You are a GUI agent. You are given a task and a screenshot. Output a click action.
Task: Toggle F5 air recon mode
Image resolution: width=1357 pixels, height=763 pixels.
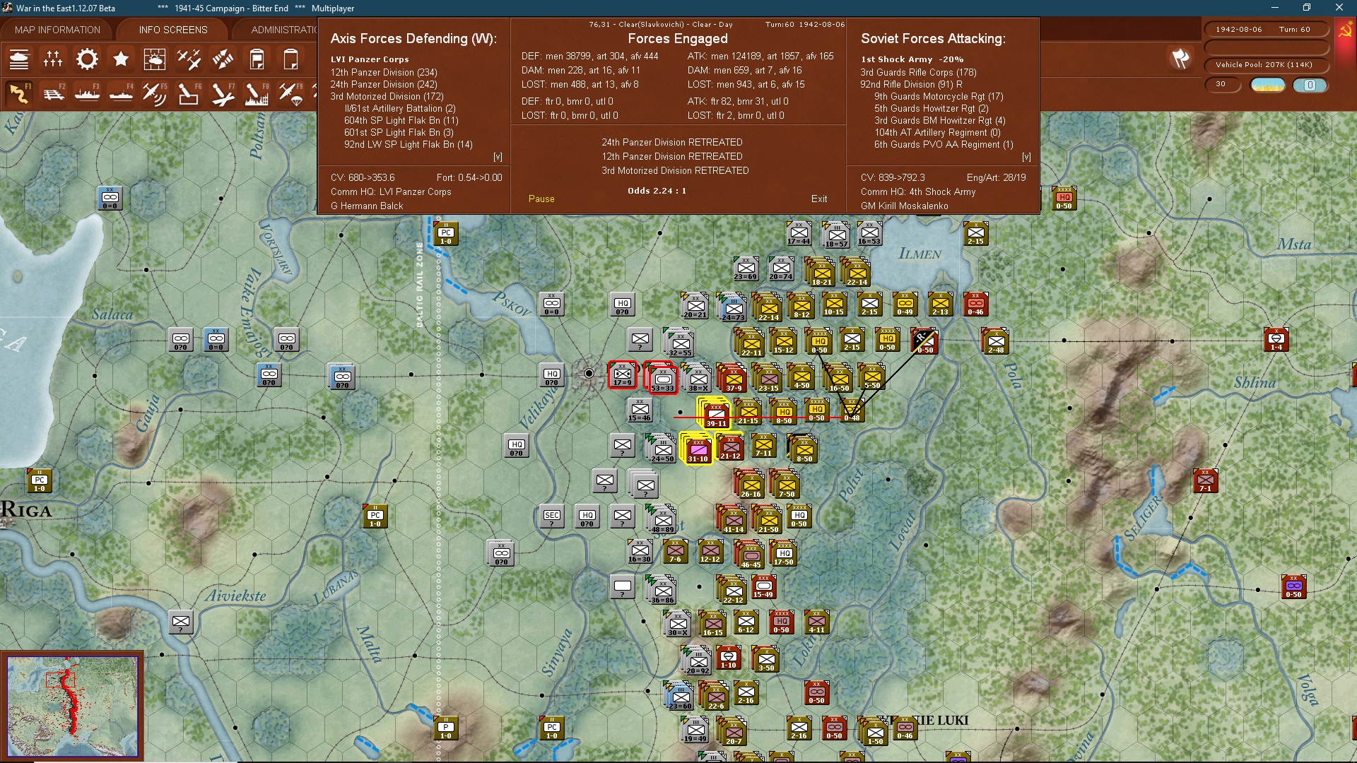pos(155,94)
